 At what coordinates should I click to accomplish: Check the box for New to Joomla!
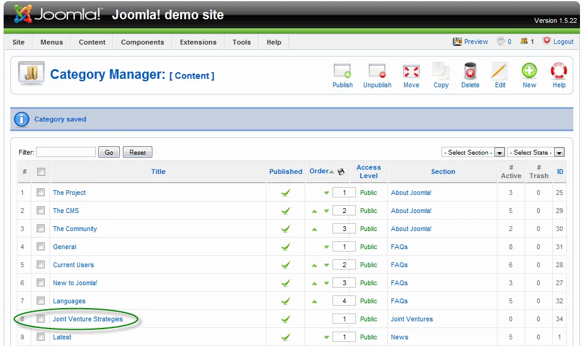pos(40,282)
